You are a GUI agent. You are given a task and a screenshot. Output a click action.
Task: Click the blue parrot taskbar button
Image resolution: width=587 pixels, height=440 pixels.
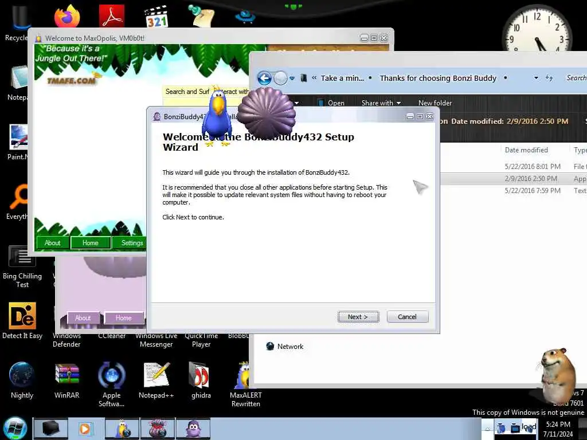[122, 429]
